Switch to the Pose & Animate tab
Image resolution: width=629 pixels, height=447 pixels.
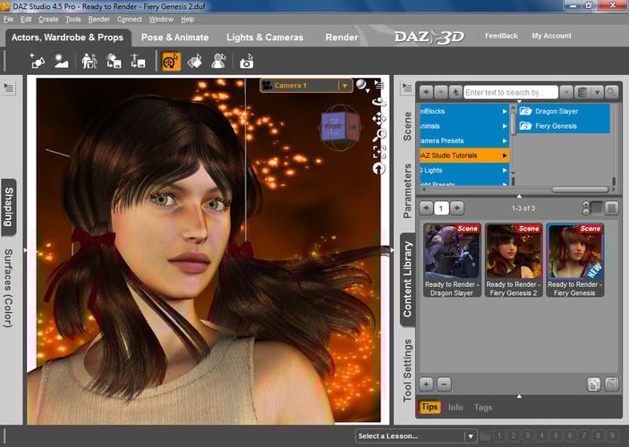[174, 38]
